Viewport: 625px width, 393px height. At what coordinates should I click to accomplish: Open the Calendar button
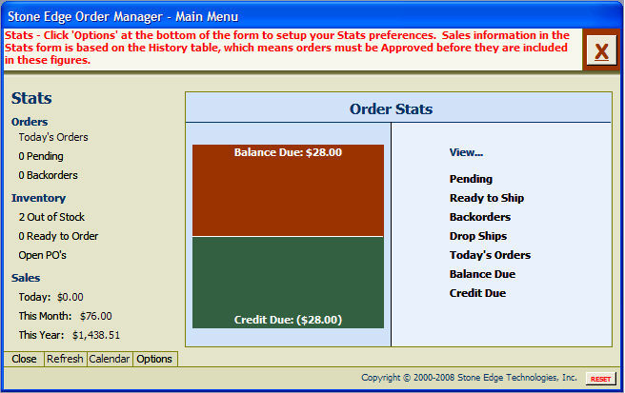[x=110, y=359]
